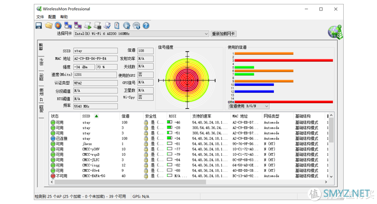Click the detected AP count in status bar

click(x=80, y=197)
